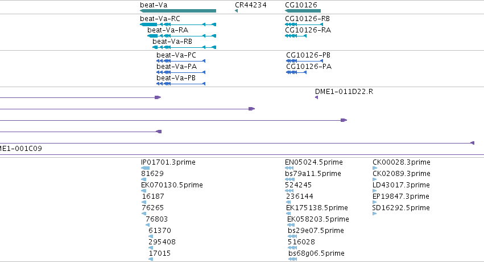The width and height of the screenshot is (484, 262).
Task: Select protein CG10126-PB label
Action: [x=308, y=55]
